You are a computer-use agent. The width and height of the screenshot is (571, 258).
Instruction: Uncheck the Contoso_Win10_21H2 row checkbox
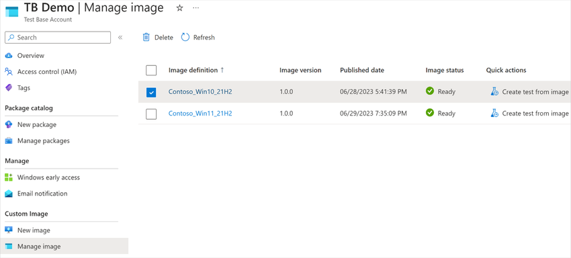(151, 93)
